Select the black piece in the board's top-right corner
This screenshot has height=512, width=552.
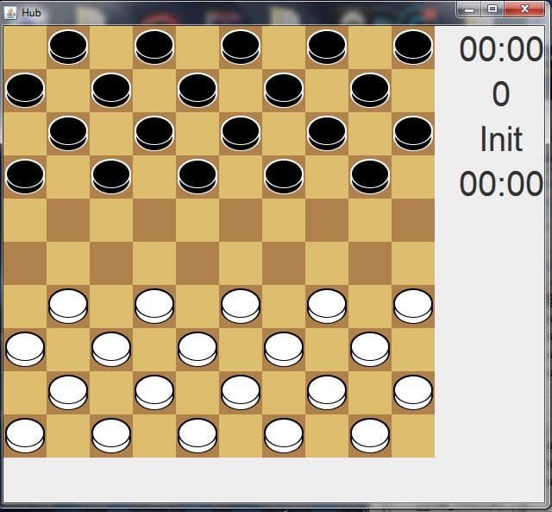click(413, 47)
